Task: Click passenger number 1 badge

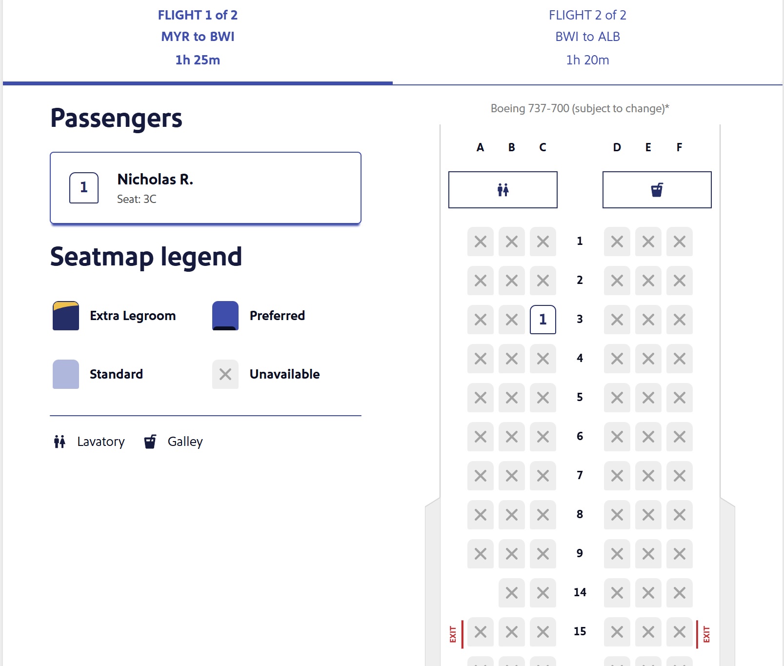Action: pyautogui.click(x=84, y=188)
